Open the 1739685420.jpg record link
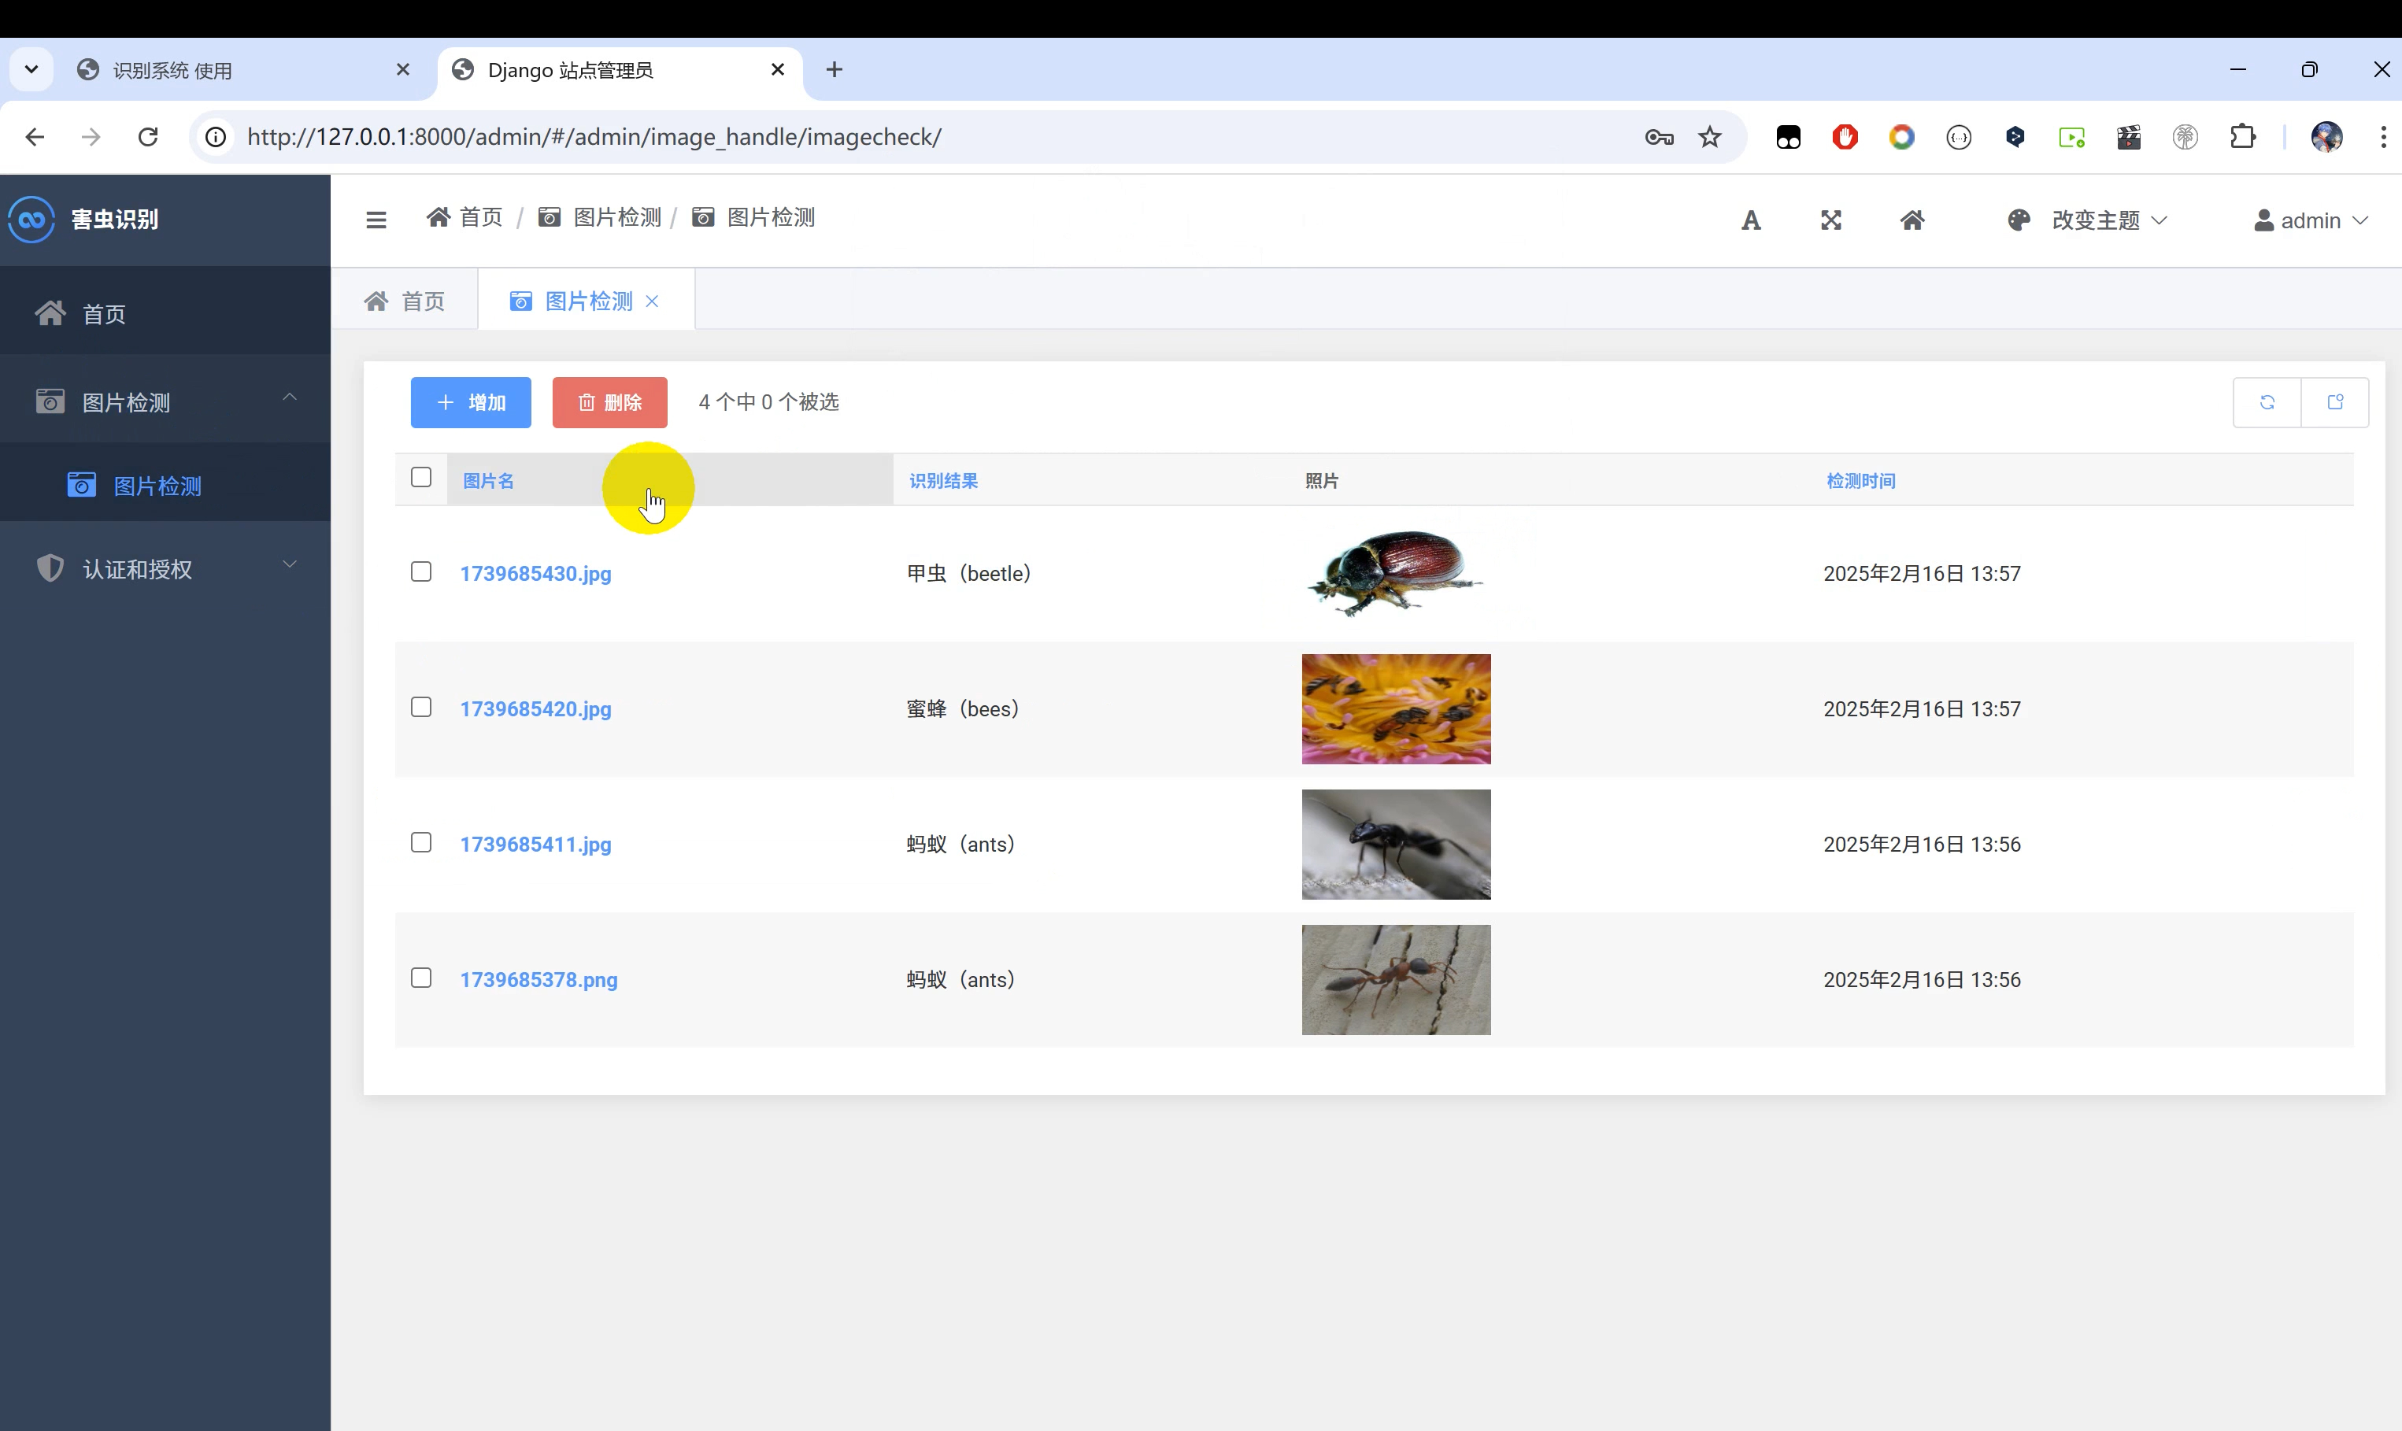The height and width of the screenshot is (1431, 2402). coord(536,708)
